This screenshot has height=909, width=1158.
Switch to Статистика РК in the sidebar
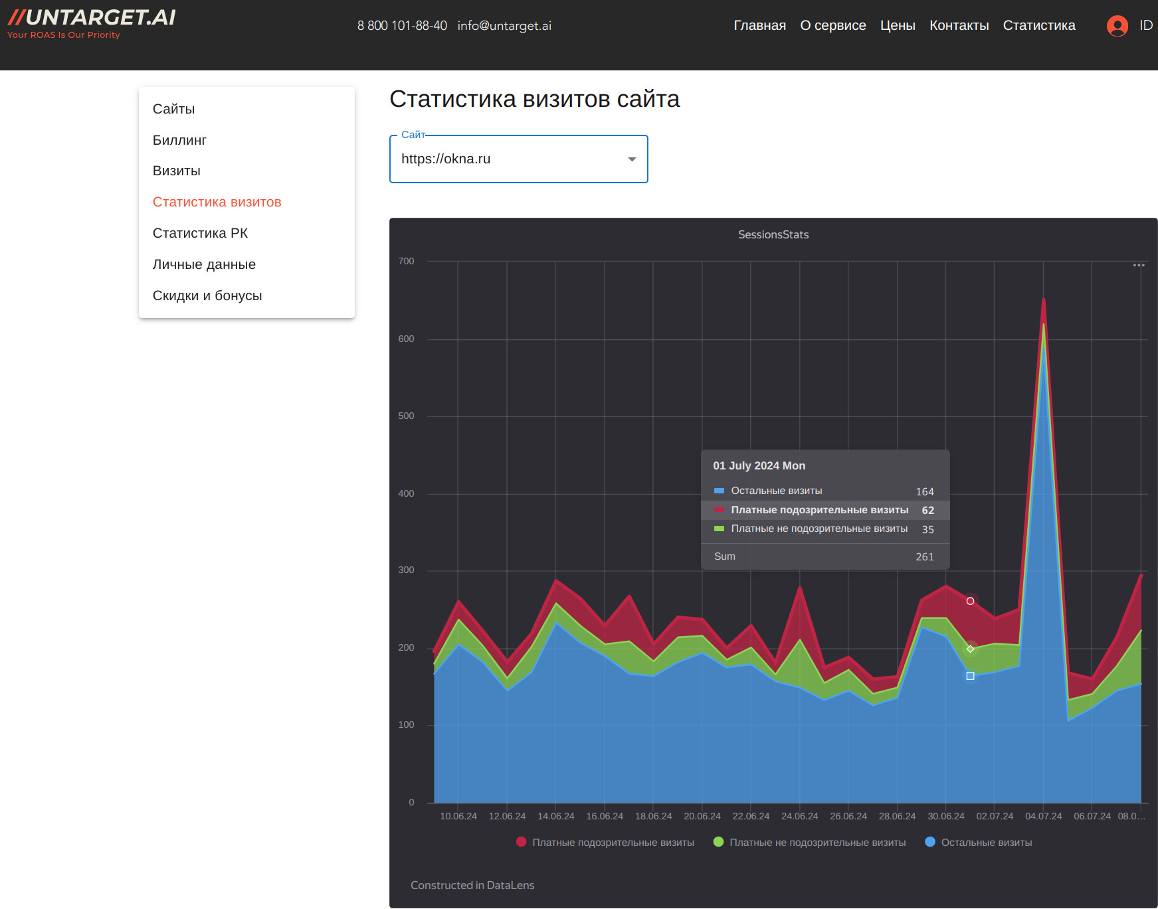pyautogui.click(x=201, y=233)
